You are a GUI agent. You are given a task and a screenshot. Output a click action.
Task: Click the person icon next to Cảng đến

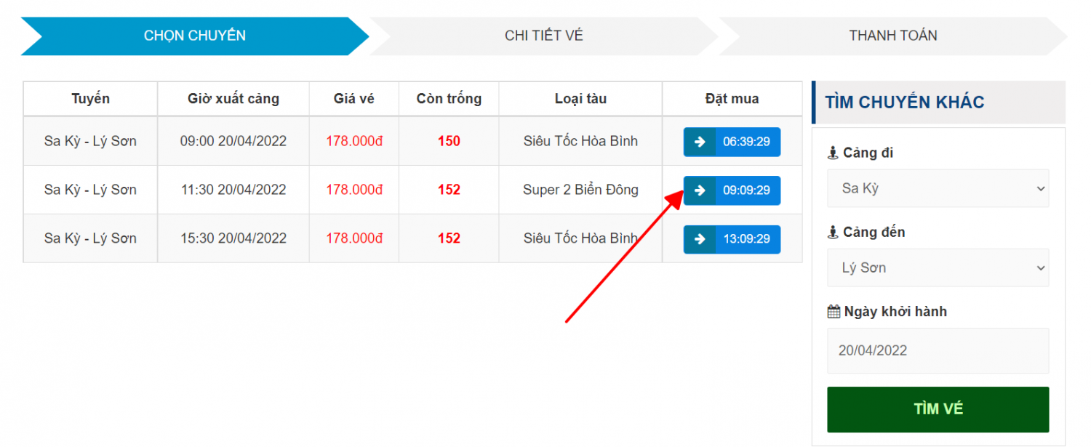(x=834, y=233)
